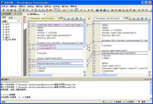Expand the E: drive node
This screenshot has height=104, width=153.
(x=3, y=29)
